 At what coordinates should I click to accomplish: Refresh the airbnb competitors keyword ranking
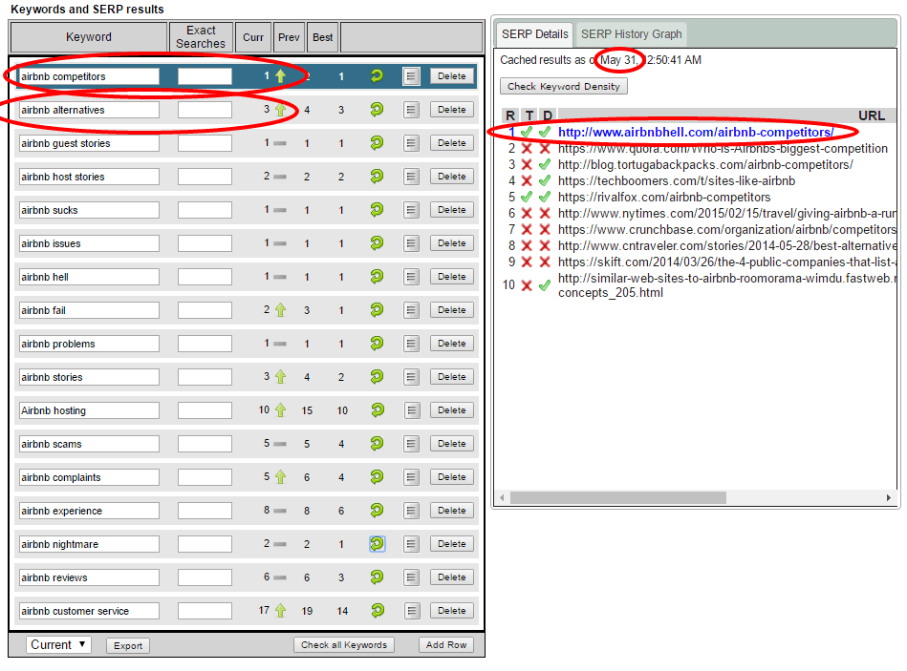[x=377, y=75]
